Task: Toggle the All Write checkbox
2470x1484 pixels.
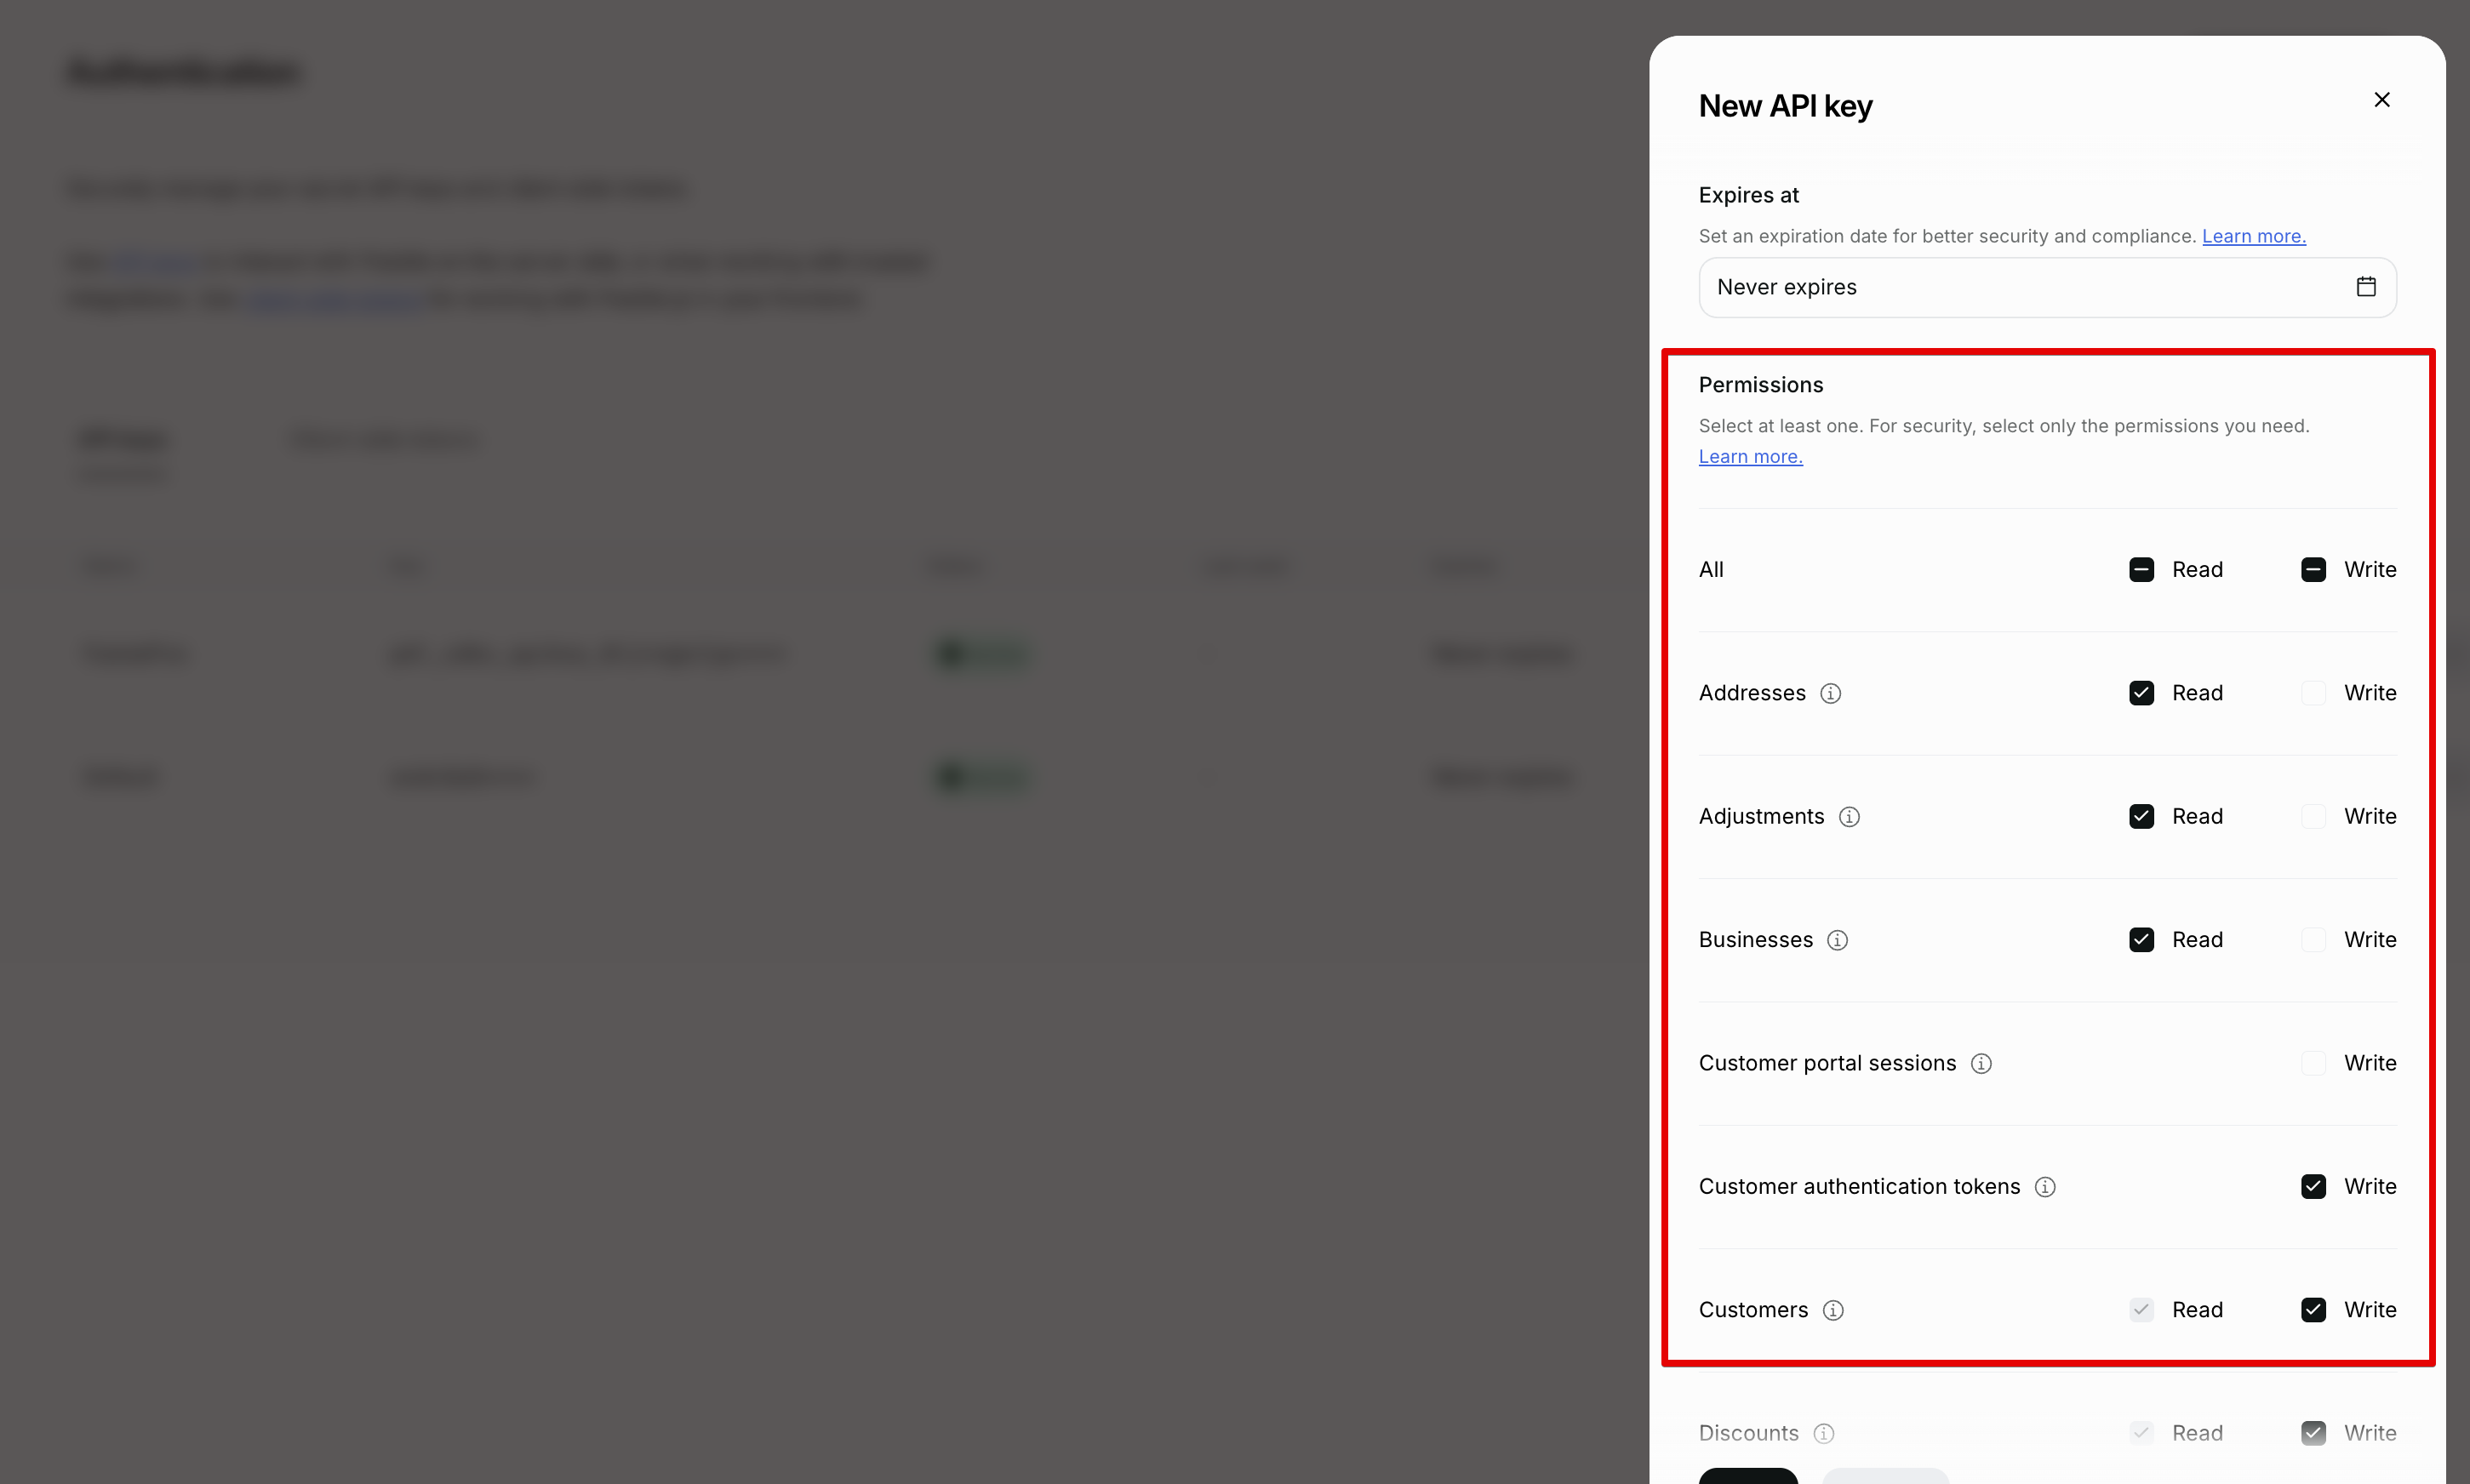Action: (2313, 570)
